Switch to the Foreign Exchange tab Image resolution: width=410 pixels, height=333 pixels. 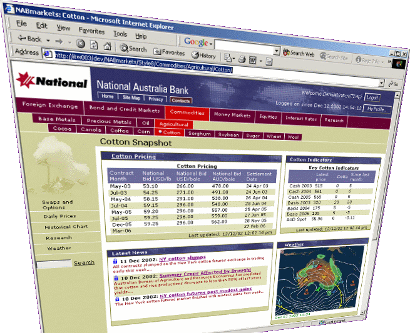coord(50,106)
